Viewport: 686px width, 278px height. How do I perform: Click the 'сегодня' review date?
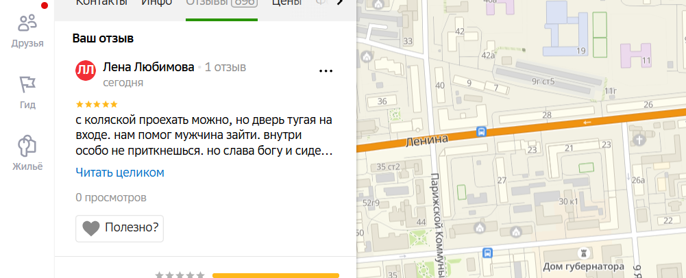[x=123, y=83]
